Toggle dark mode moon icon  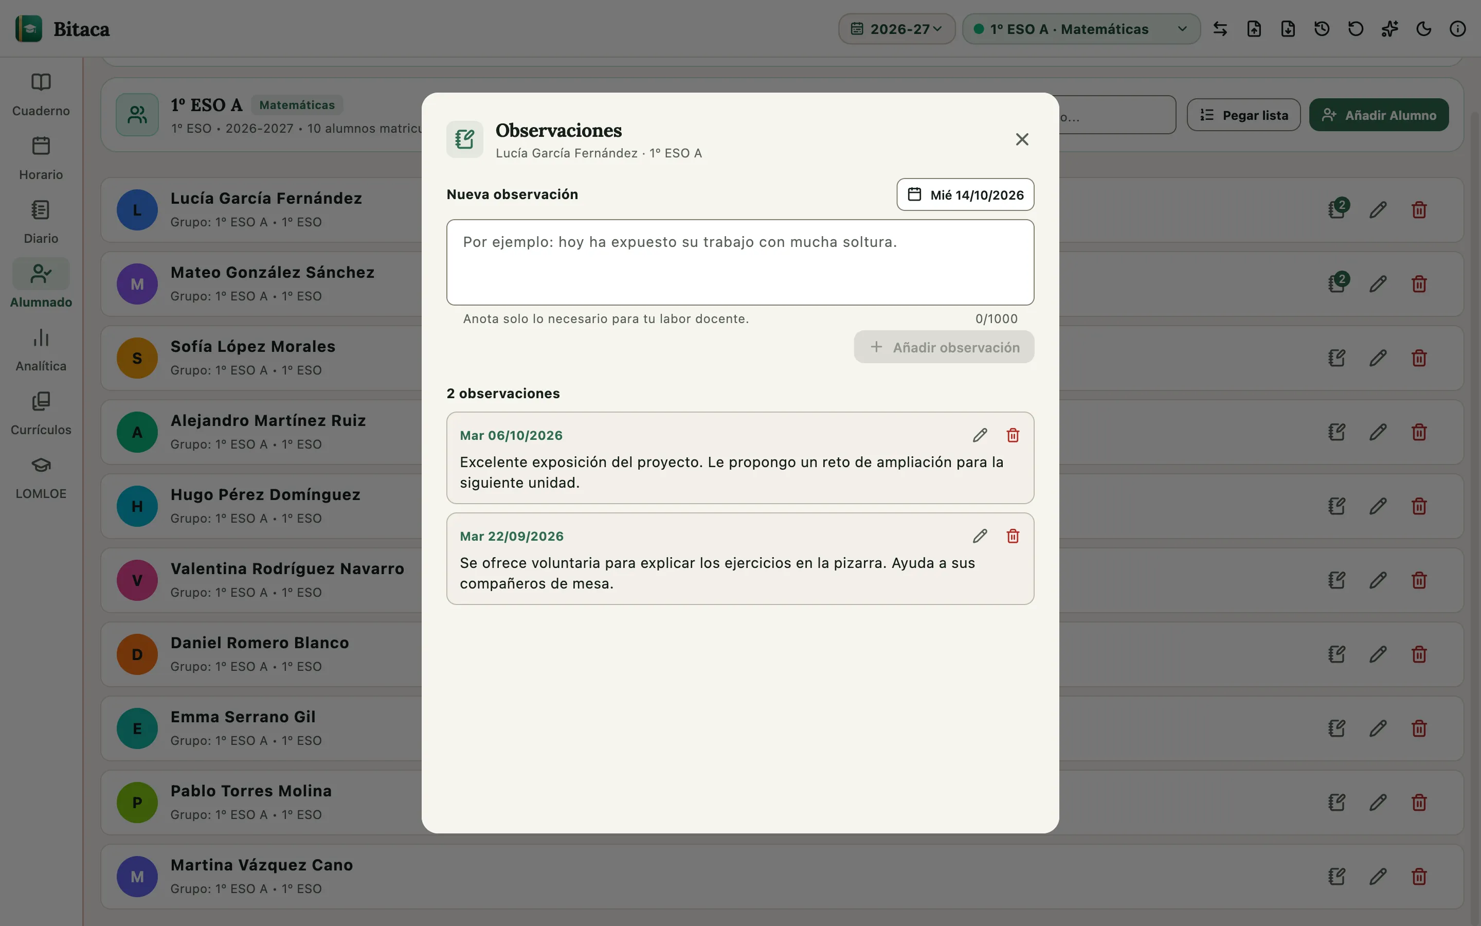coord(1423,29)
